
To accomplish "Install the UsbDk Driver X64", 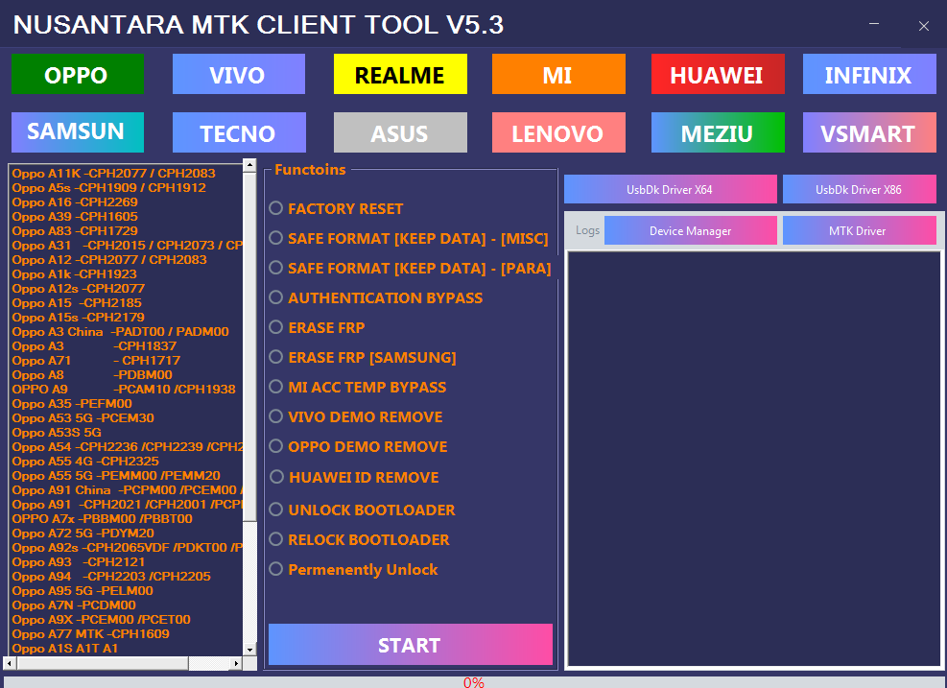I will point(670,189).
